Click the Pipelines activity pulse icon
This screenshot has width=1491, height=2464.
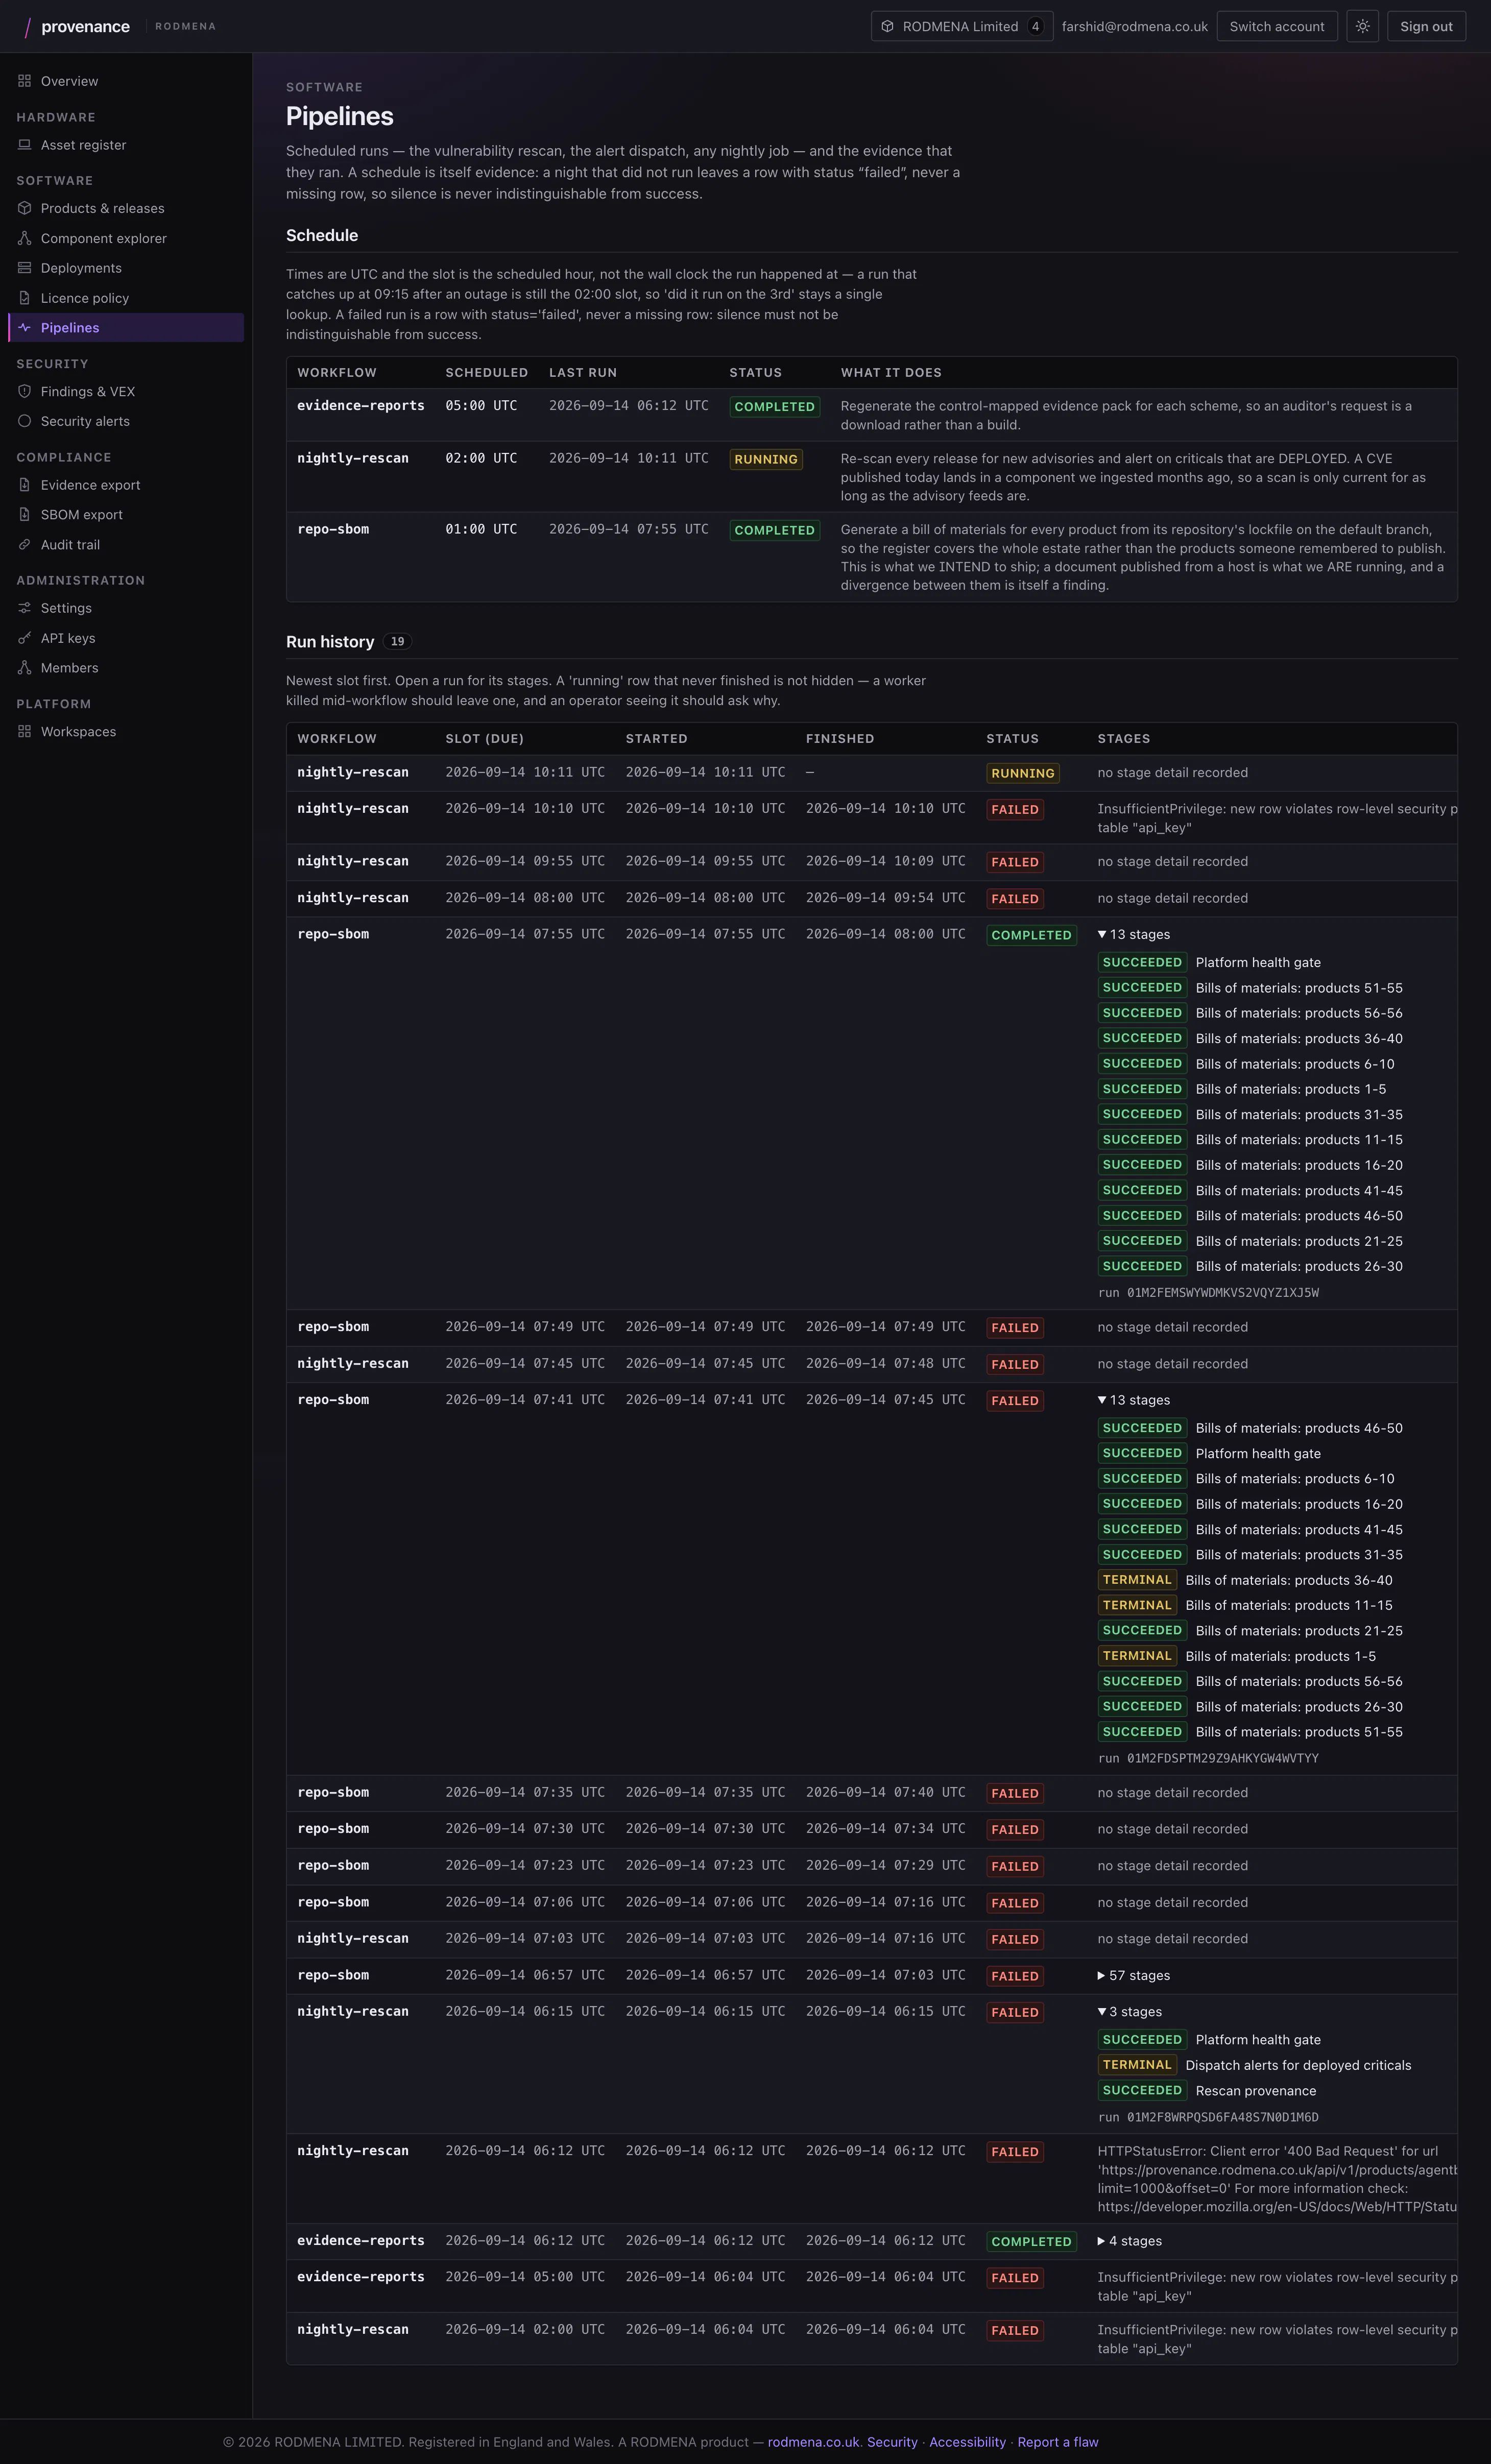click(24, 328)
